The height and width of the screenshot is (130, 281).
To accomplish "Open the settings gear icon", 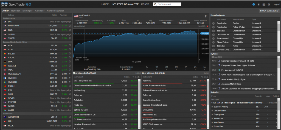I will pos(269,4).
